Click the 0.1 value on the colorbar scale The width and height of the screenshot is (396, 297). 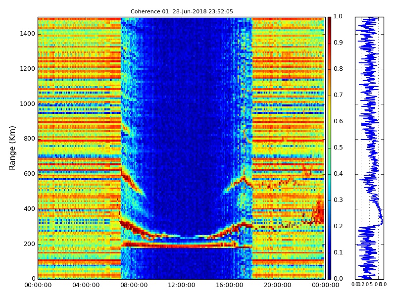[x=338, y=252]
